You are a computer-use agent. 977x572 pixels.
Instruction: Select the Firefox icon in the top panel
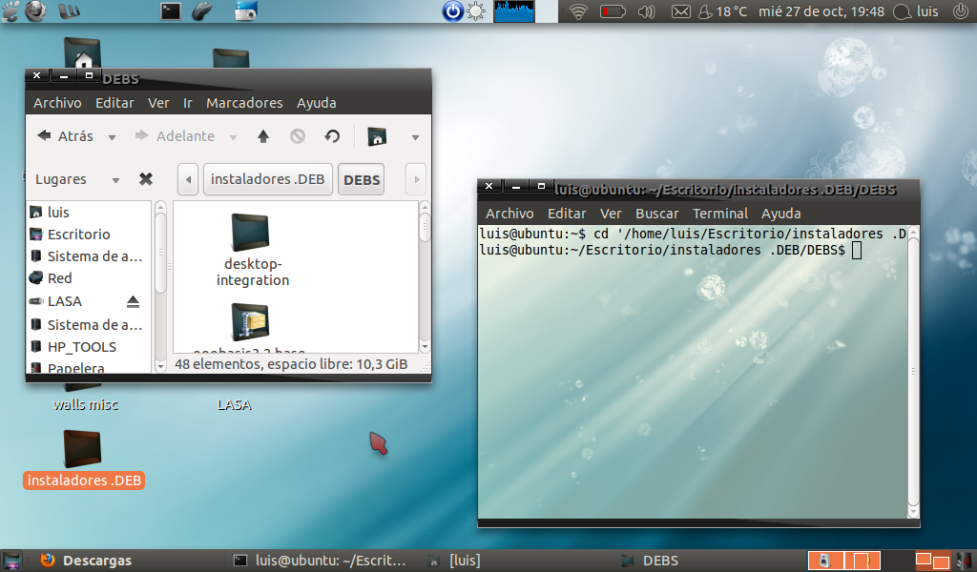[x=33, y=11]
